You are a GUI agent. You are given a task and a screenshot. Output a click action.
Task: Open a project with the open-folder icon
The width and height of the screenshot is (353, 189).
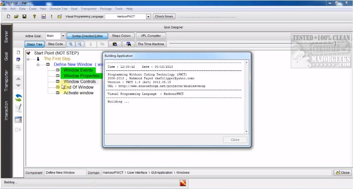[x=16, y=17]
